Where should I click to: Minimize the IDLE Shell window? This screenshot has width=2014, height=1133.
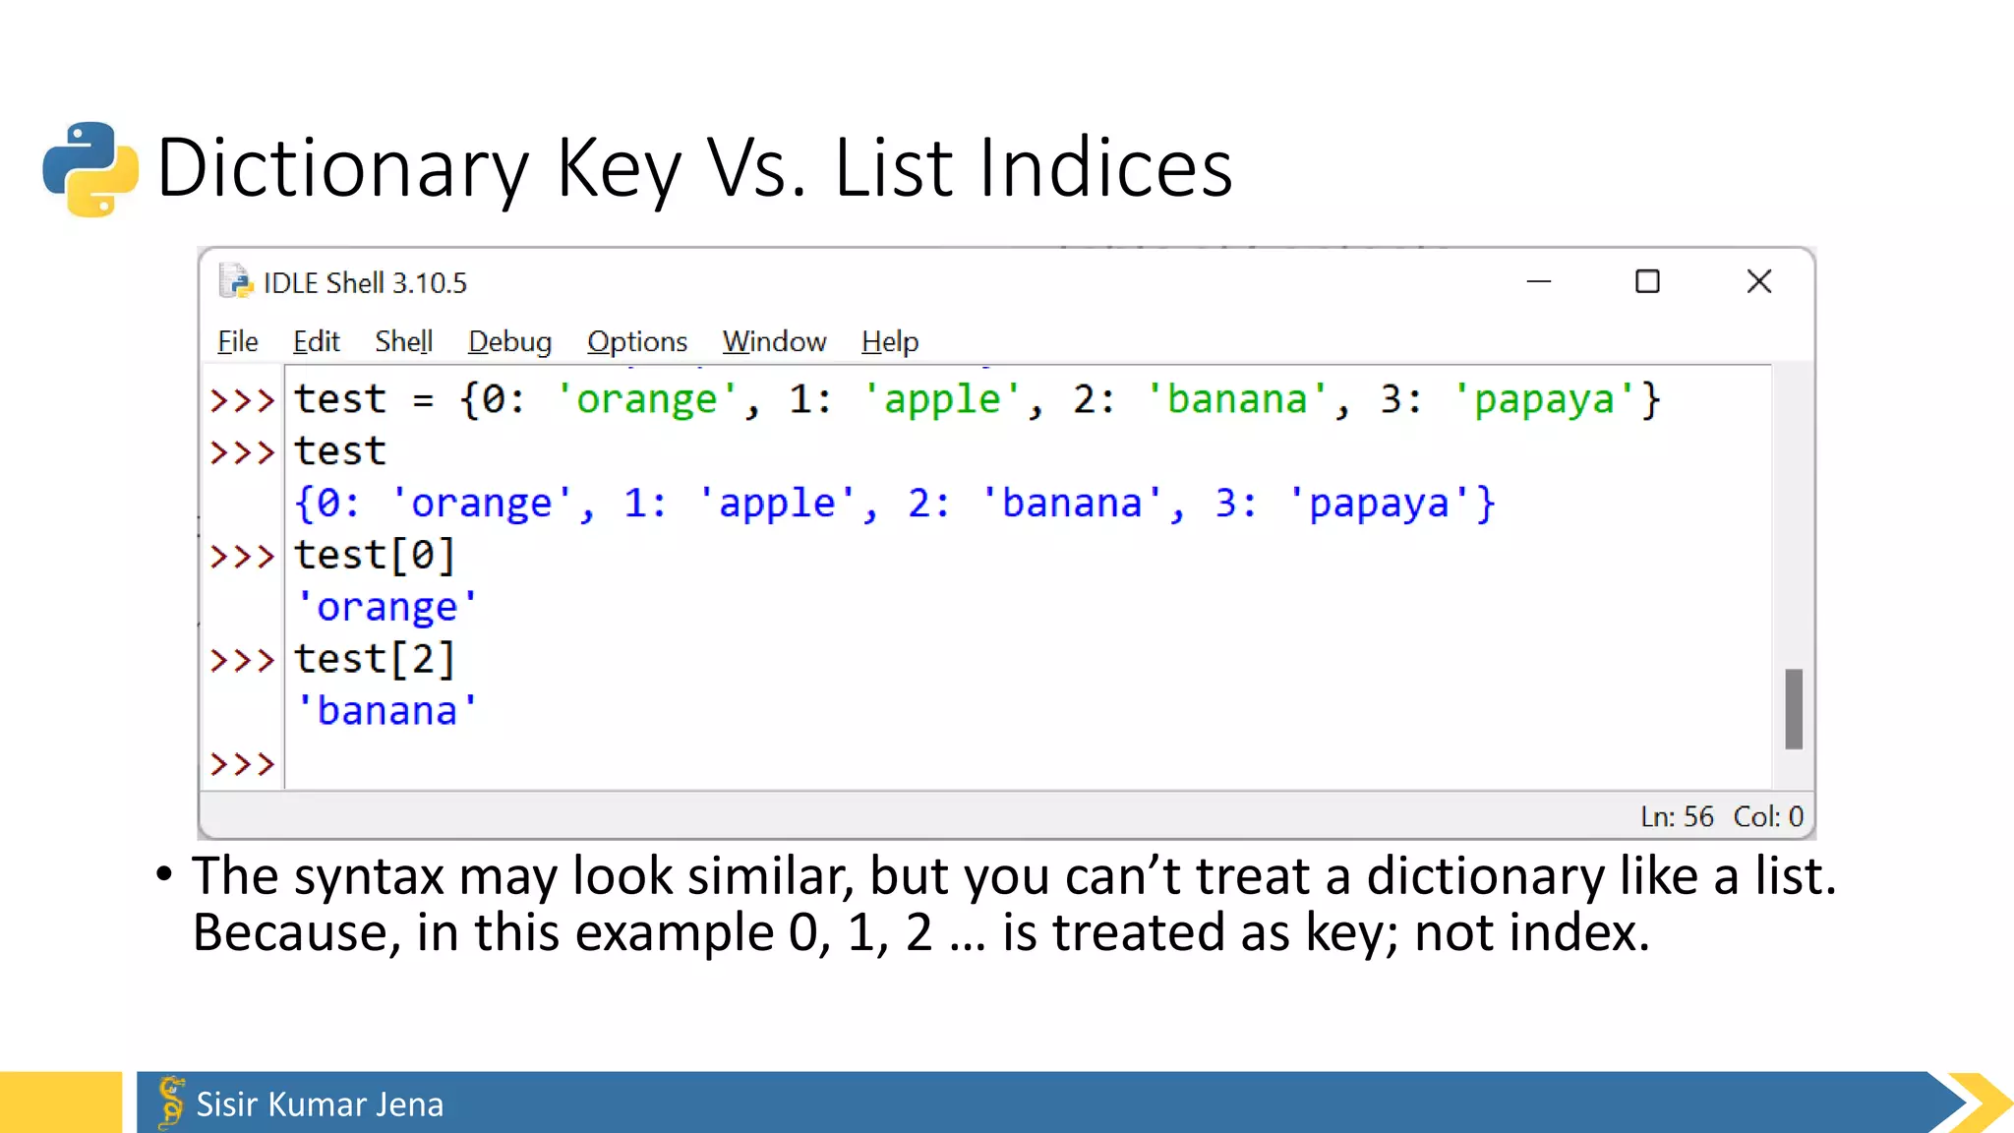tap(1539, 281)
